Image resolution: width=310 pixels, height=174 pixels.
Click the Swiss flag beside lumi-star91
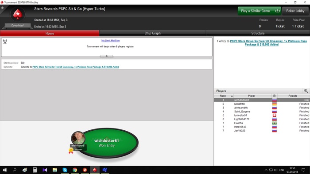pyautogui.click(x=275, y=115)
